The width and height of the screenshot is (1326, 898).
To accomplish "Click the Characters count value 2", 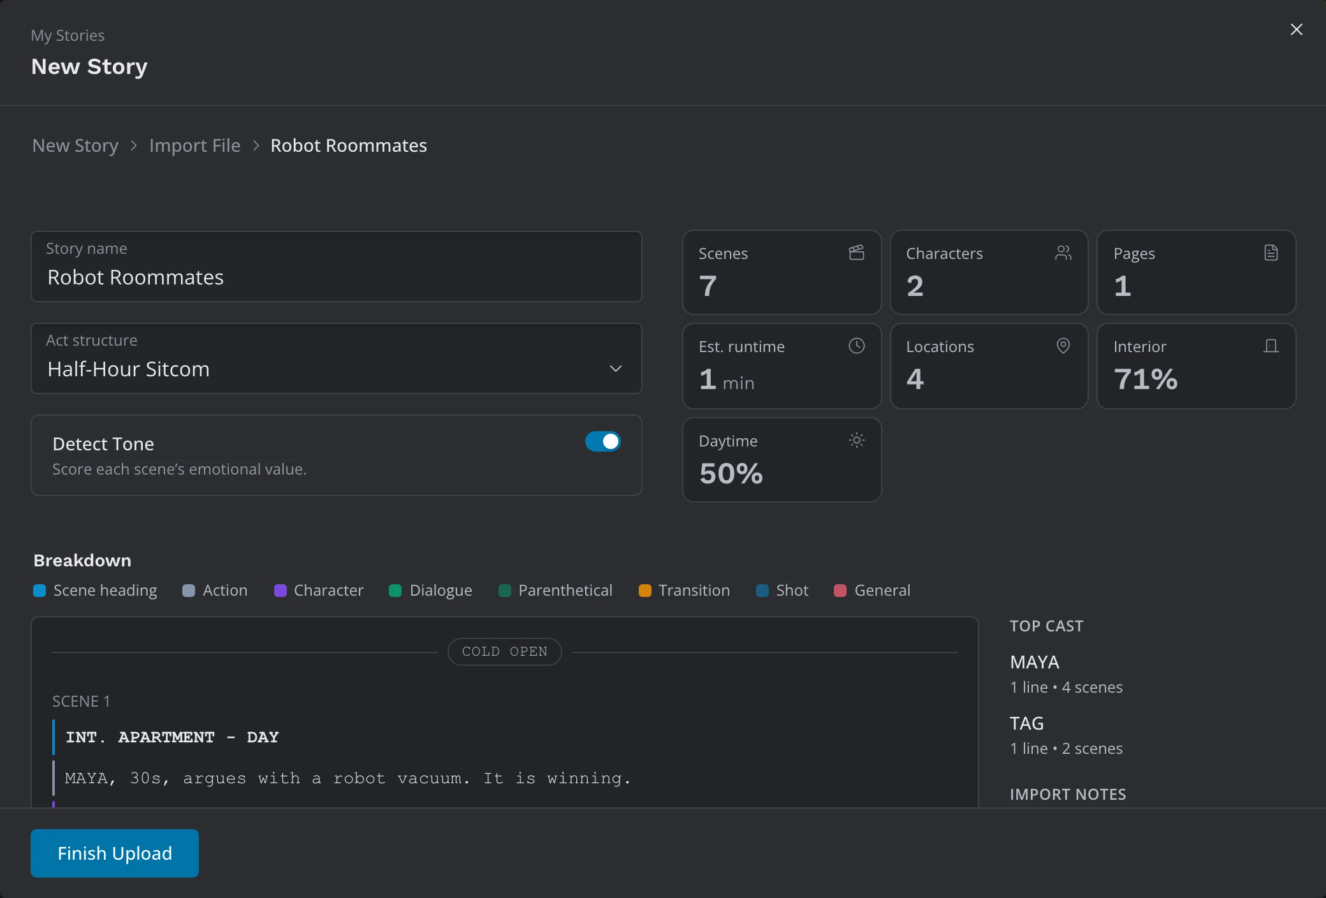I will click(915, 286).
